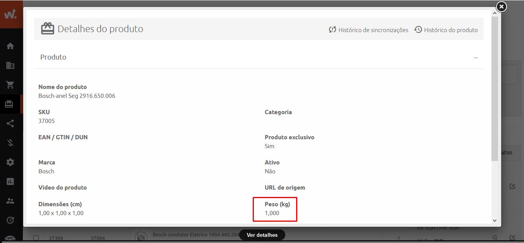The height and width of the screenshot is (243, 524).
Task: Click the dimensions value 1,00 x 1,00 x 1,00
Action: click(x=61, y=213)
